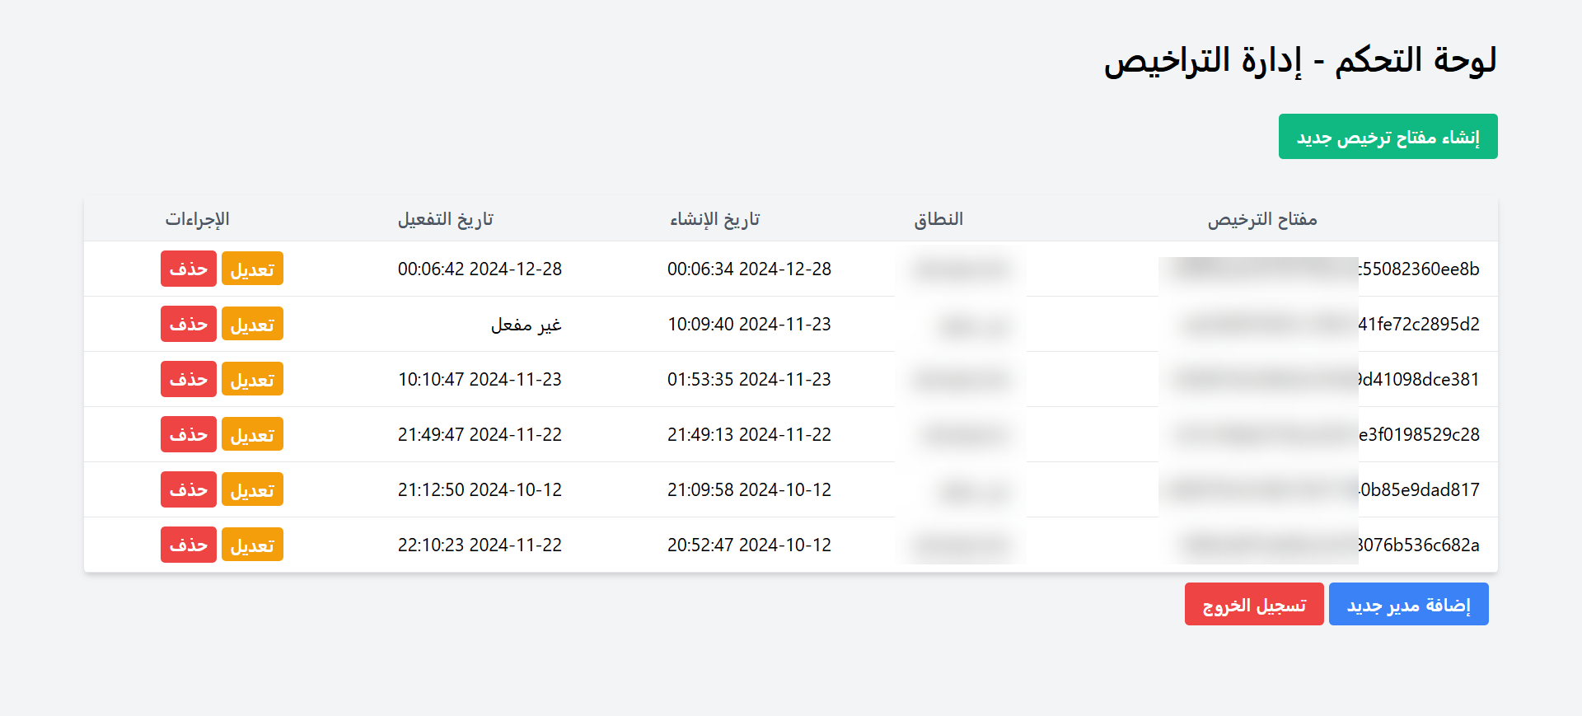
Task: Click license key text ending 55082360ee8b
Action: coord(1419,269)
